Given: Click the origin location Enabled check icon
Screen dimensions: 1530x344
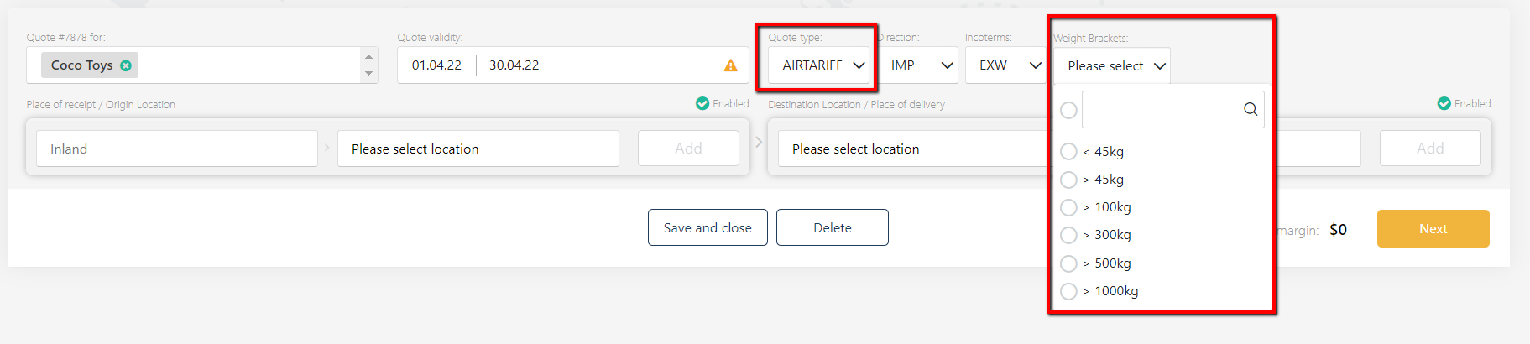Looking at the screenshot, I should (x=702, y=103).
